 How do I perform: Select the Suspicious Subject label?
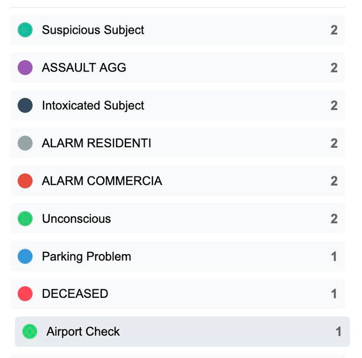93,30
